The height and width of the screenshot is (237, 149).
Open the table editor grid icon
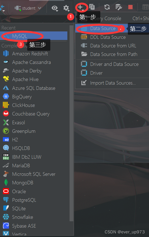click(145, 7)
